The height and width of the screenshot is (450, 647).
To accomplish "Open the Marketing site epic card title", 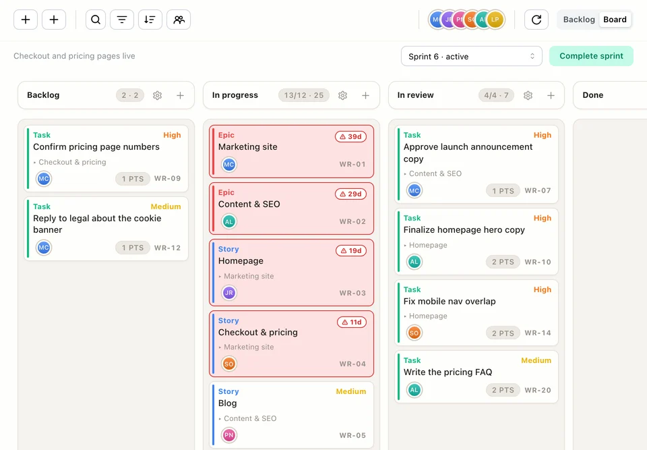I will pos(247,146).
